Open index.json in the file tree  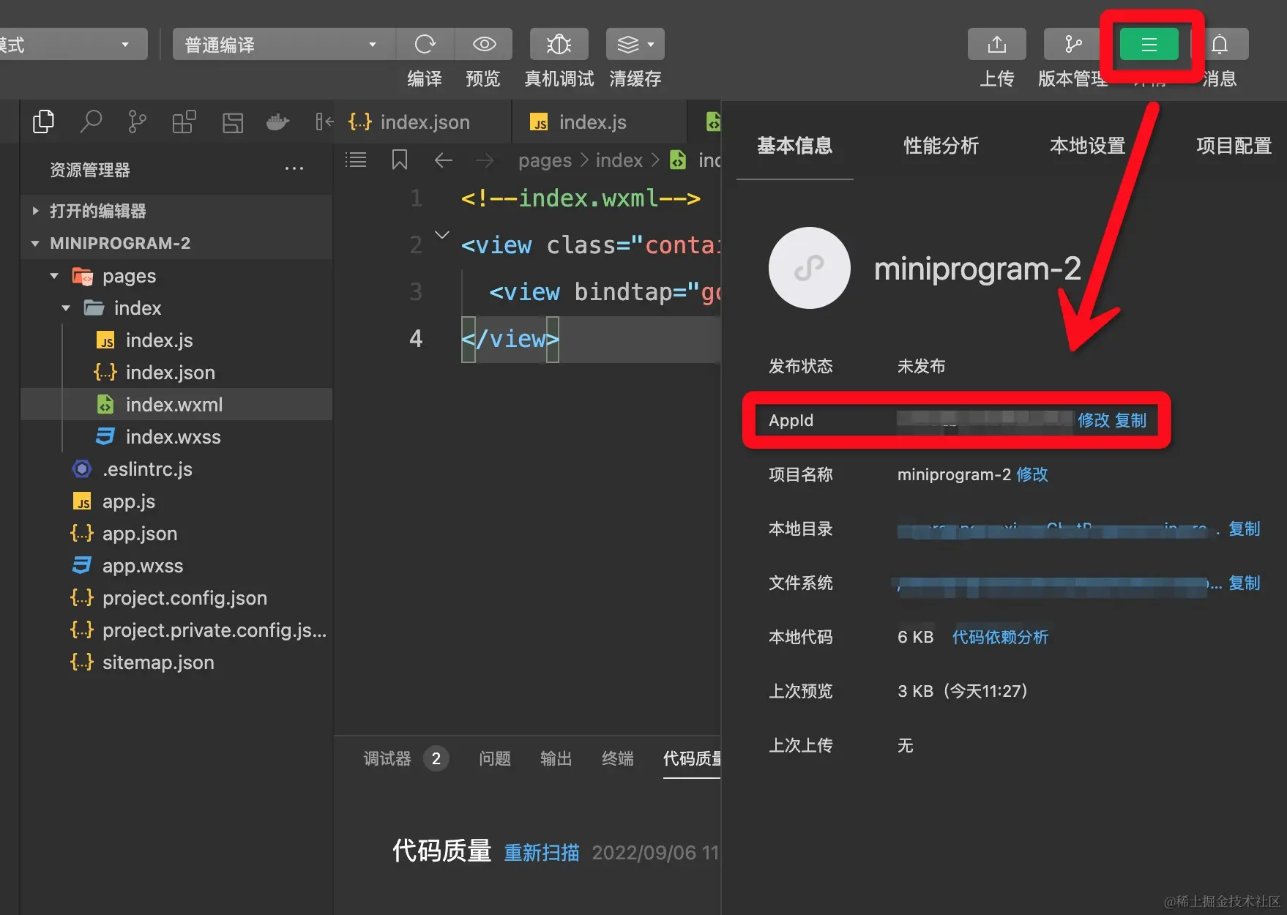[x=176, y=373]
